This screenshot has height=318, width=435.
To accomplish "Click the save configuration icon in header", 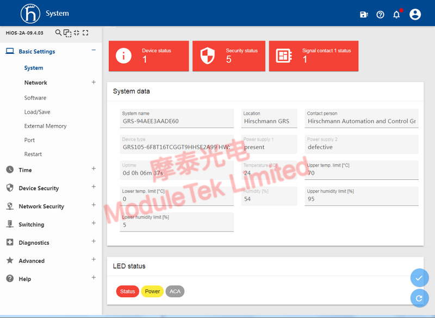I will (364, 15).
